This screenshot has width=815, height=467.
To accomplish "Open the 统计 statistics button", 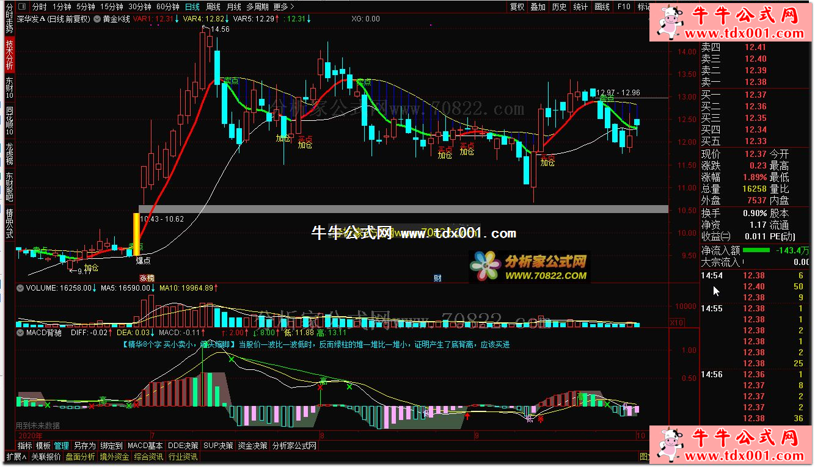I will 580,7.
